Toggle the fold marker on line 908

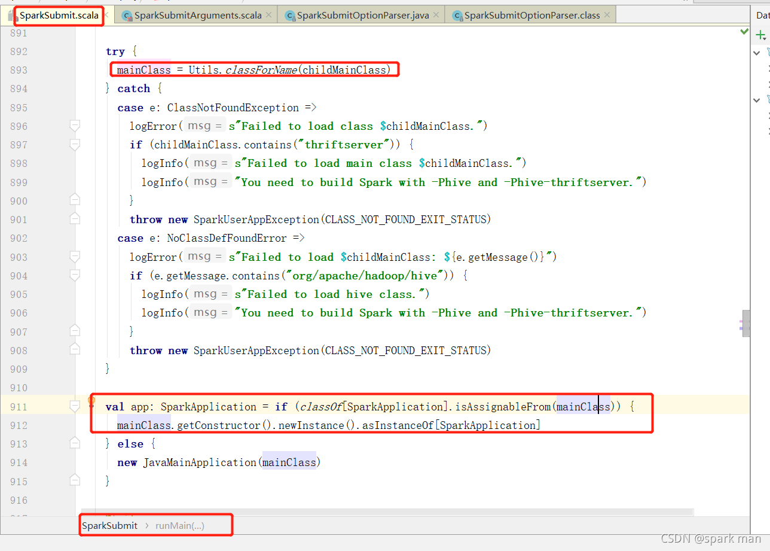coord(75,350)
